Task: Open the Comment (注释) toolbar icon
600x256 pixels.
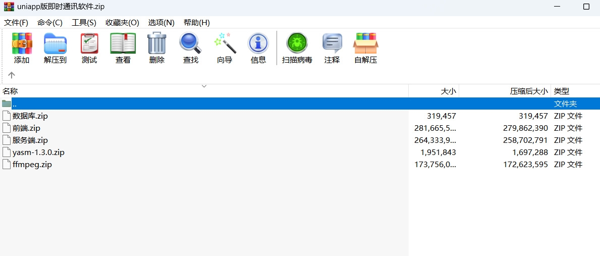Action: tap(332, 48)
